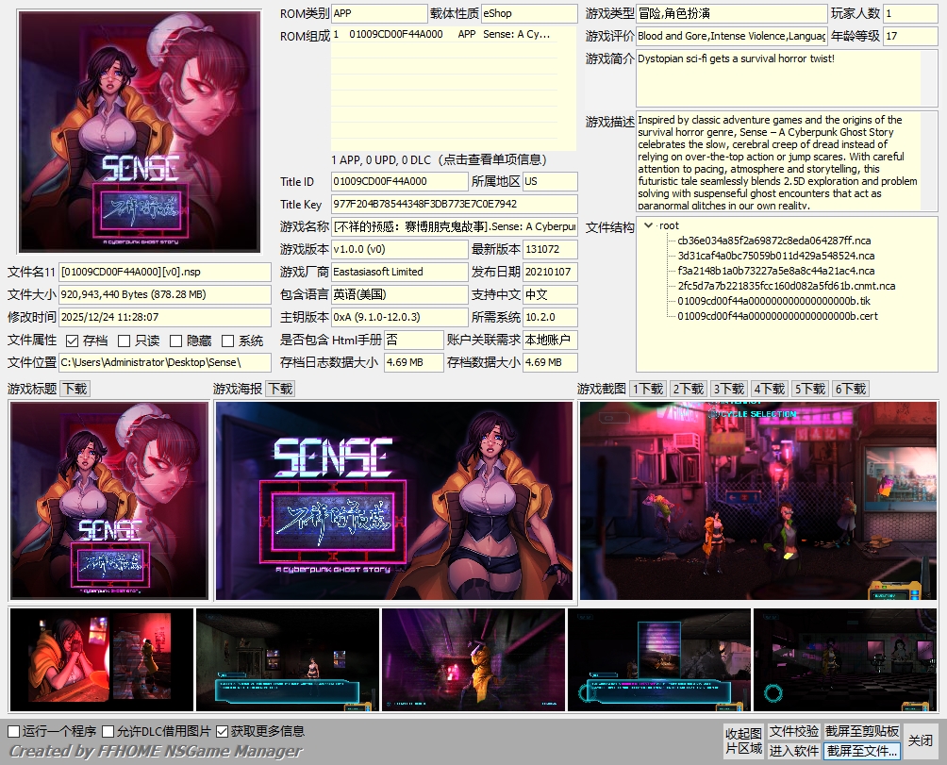Disable the 获取更多信息 checkbox
947x765 pixels.
pos(223,731)
